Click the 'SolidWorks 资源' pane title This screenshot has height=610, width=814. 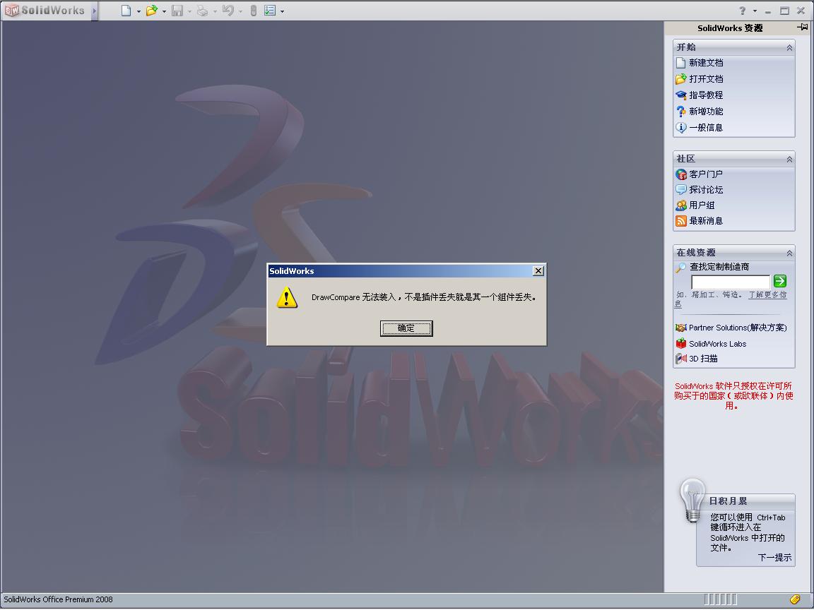730,28
